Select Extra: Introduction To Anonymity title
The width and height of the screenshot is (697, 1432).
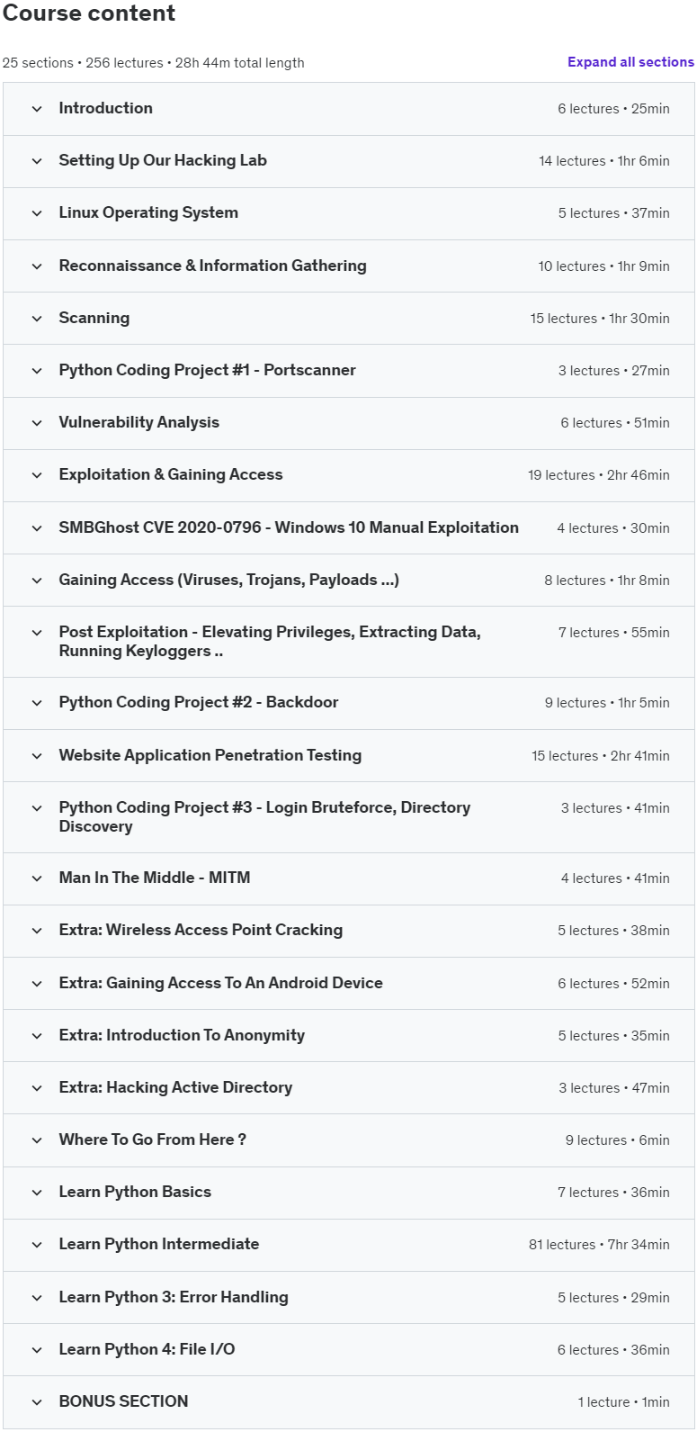click(x=182, y=1035)
